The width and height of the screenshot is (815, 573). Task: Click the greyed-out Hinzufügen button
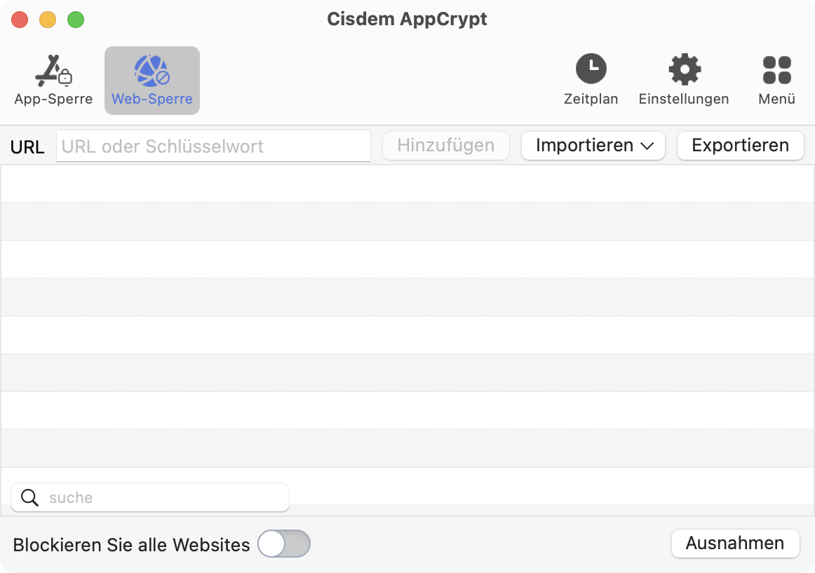click(446, 145)
